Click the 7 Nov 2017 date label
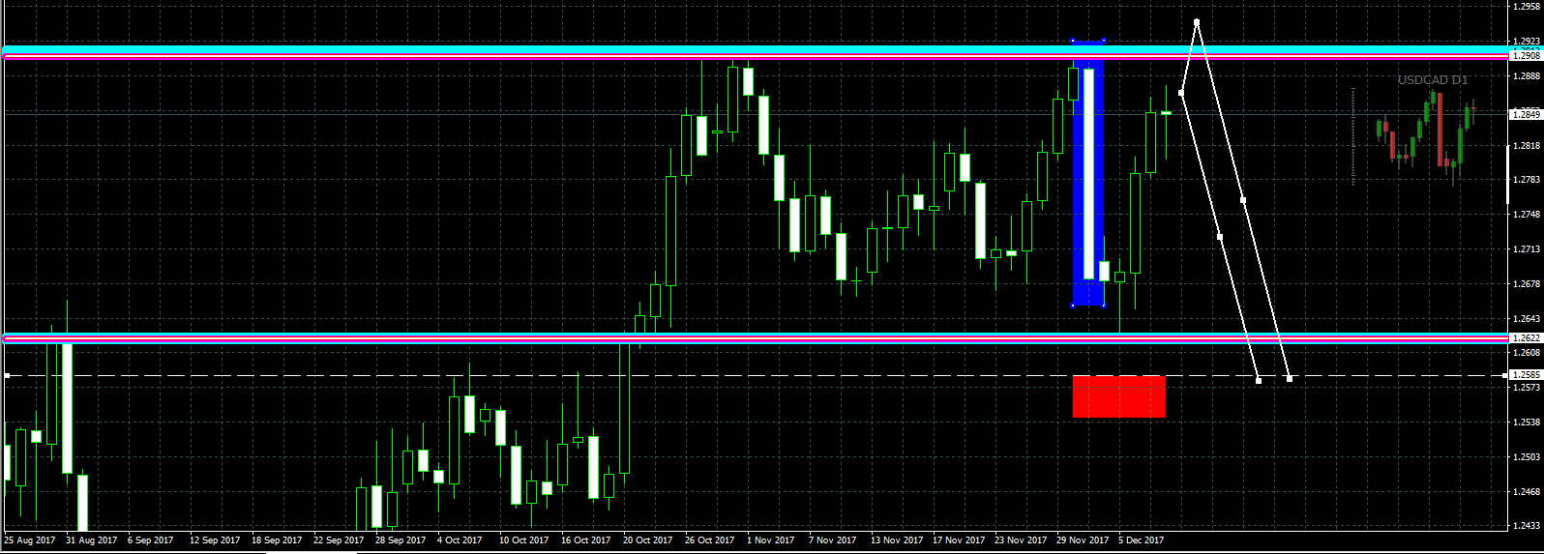Screen dimensions: 1544x554 832,540
